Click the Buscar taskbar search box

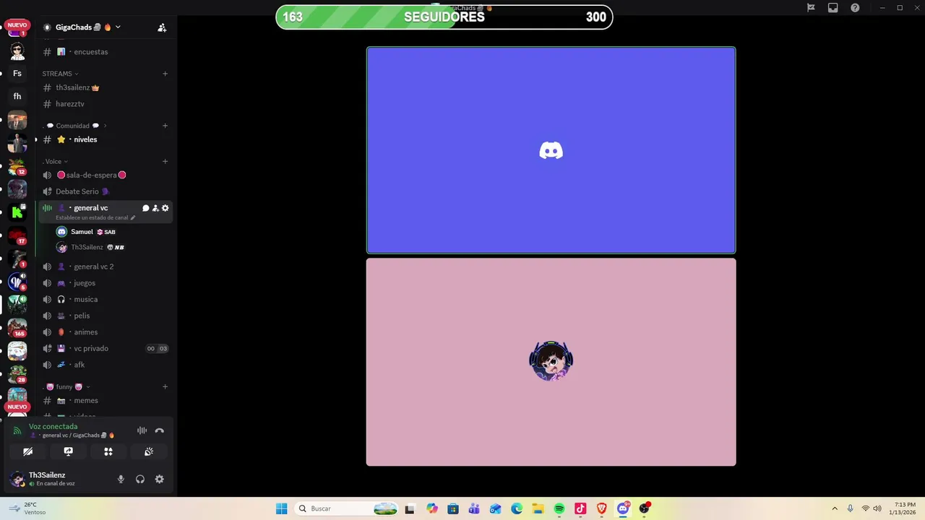tap(347, 508)
